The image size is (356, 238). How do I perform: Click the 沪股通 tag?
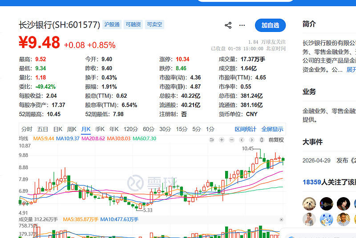(x=112, y=24)
